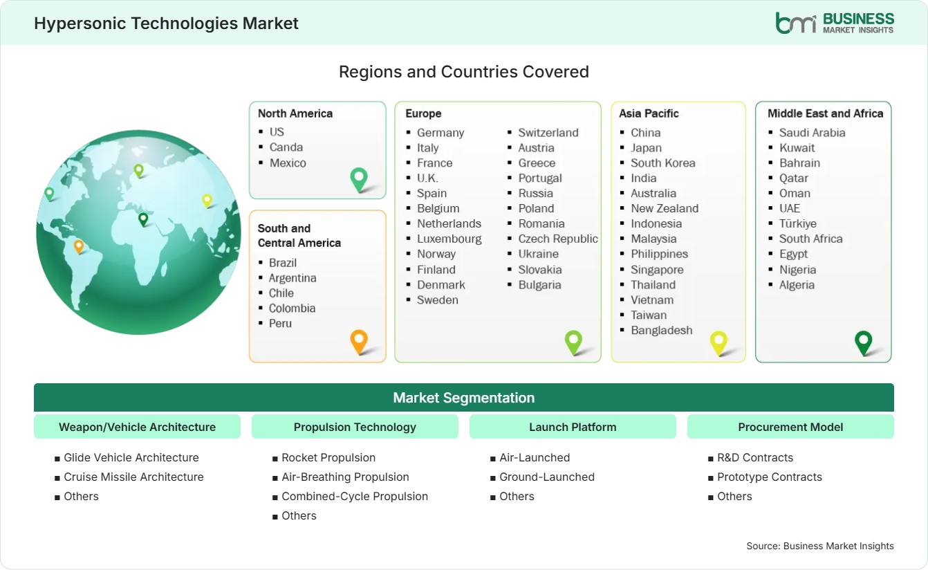Click 'Saudi Arabia' in Middle East list
This screenshot has height=570, width=928.
pos(813,132)
